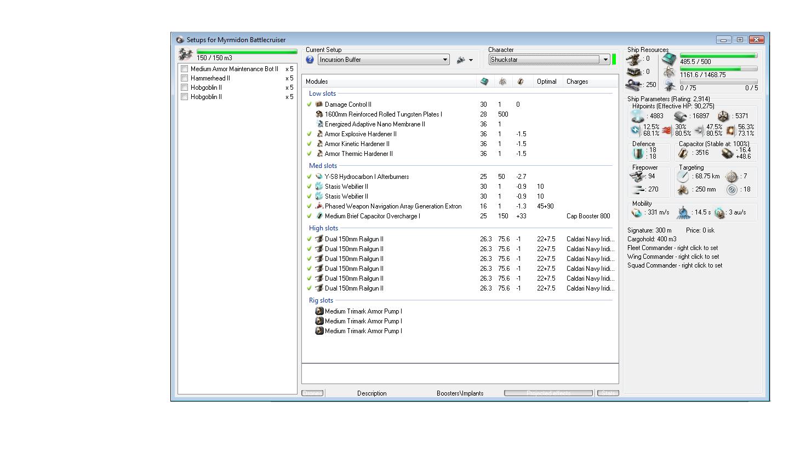Image resolution: width=789 pixels, height=476 pixels.
Task: Click the max speed icon beside 331 m/s
Action: pyautogui.click(x=637, y=212)
